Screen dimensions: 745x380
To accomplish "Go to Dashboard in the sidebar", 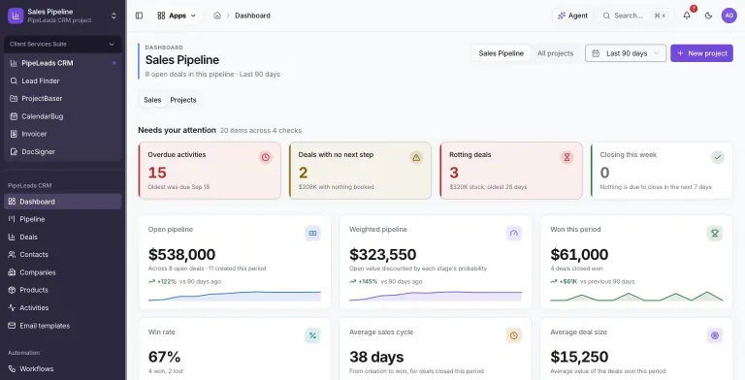I will pyautogui.click(x=63, y=202).
